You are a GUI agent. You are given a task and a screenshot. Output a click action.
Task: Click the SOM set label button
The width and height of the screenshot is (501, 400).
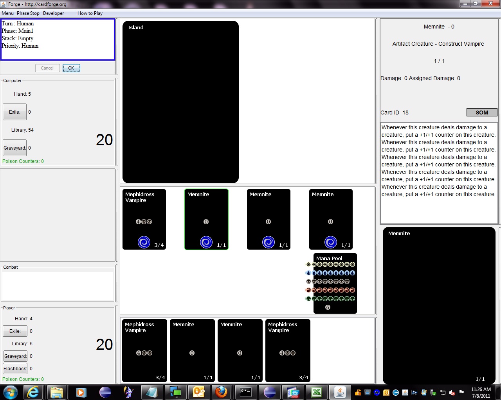482,112
